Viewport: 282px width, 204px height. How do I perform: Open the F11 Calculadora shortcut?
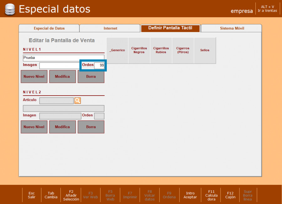pos(211,195)
